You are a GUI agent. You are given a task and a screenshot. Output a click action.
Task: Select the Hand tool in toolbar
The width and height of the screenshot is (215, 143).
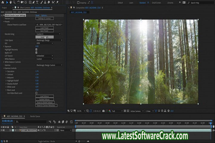tap(10, 3)
